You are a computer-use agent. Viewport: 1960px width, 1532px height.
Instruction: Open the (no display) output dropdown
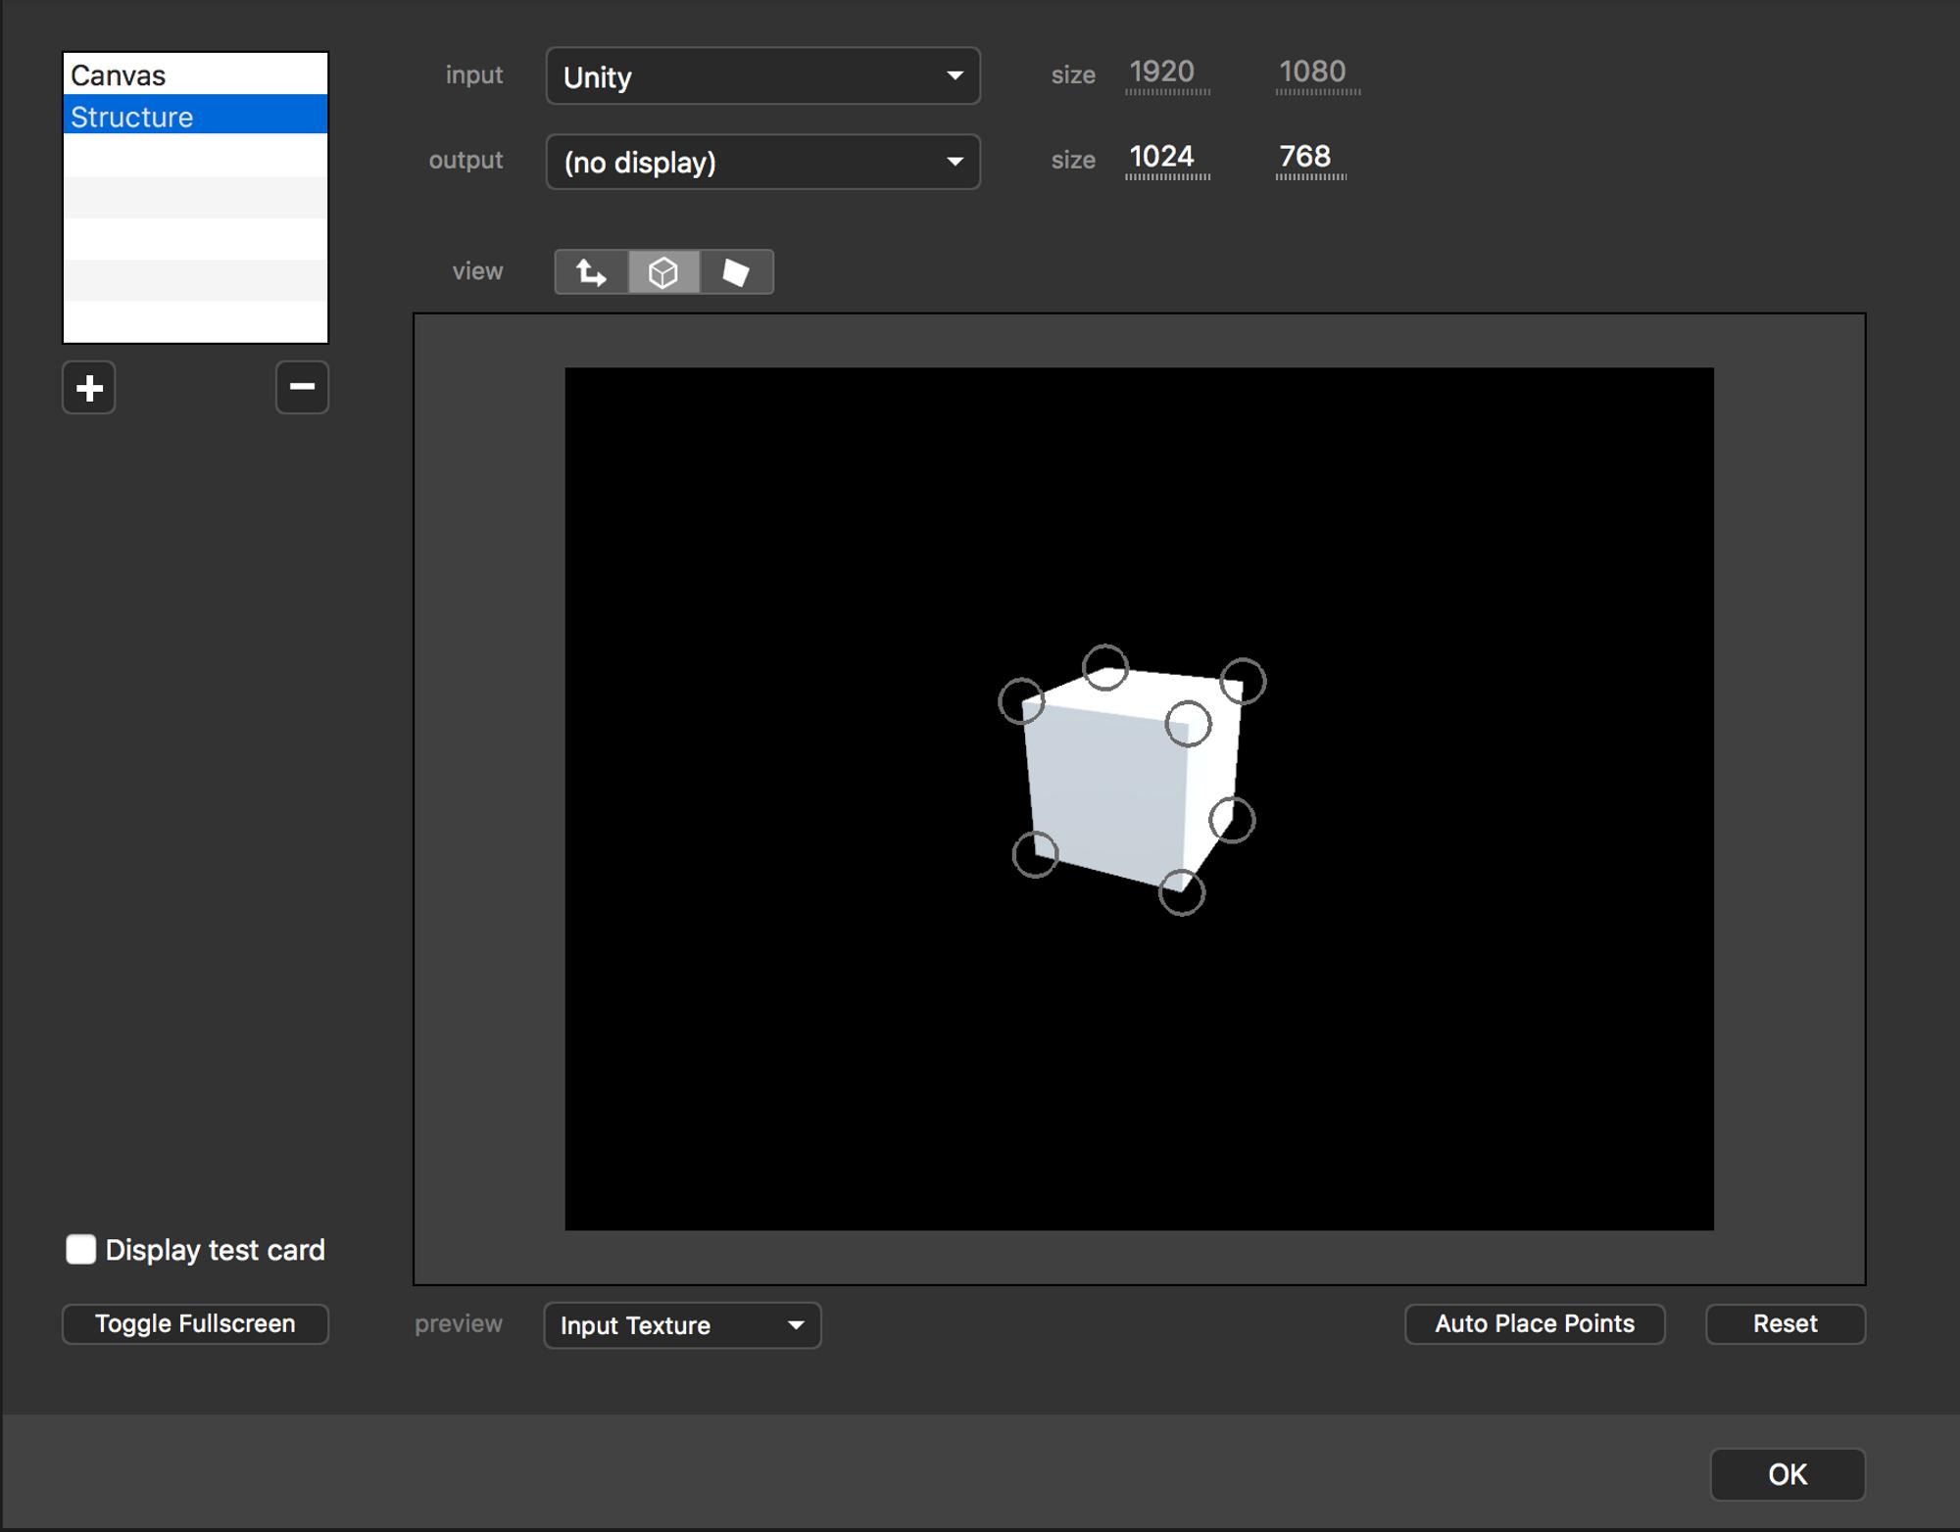pos(762,162)
